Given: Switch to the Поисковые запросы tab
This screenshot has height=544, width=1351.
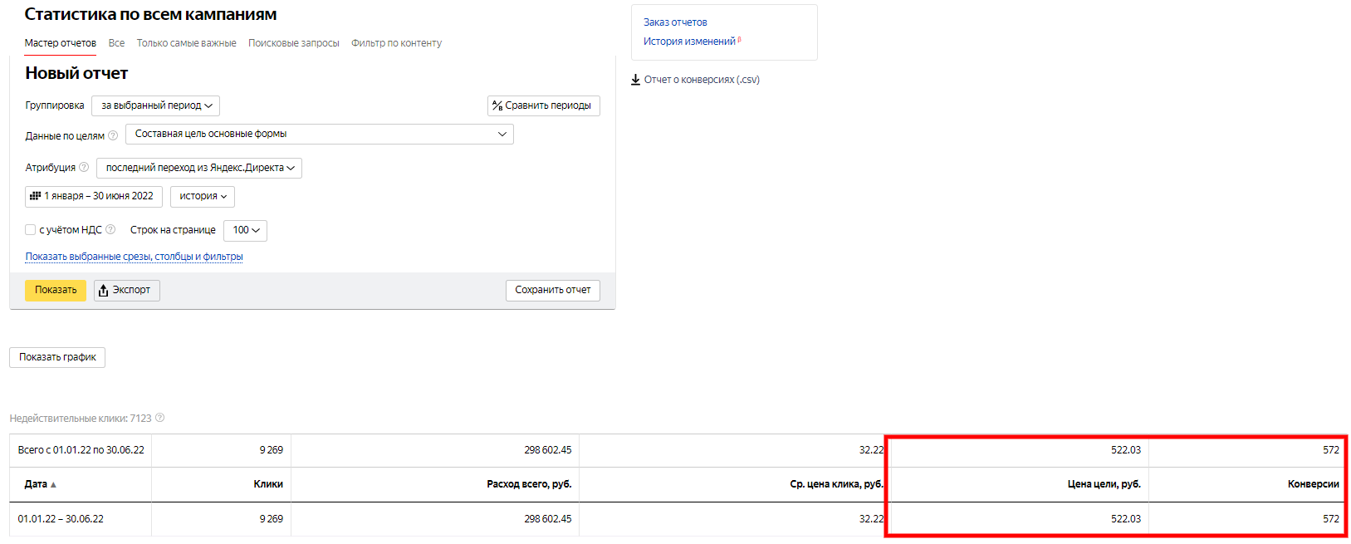Looking at the screenshot, I should [293, 43].
